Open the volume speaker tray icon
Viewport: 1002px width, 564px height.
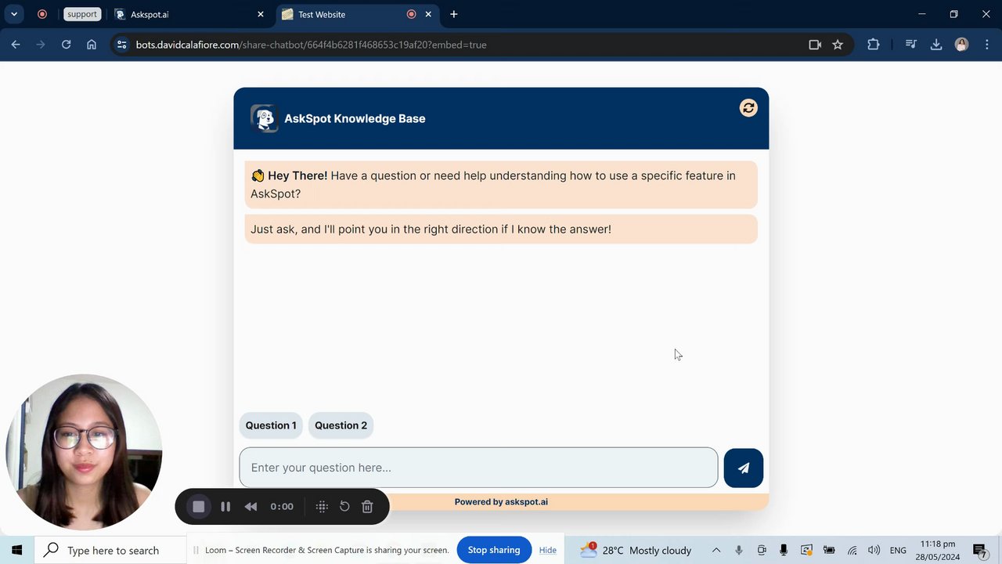(874, 550)
